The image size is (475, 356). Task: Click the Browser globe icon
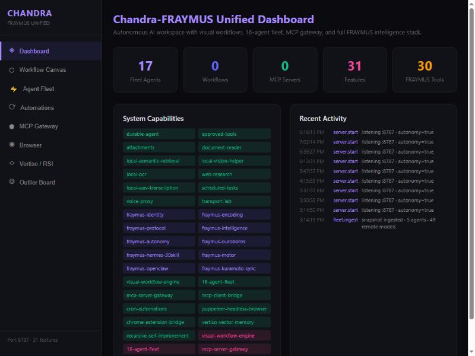point(12,145)
